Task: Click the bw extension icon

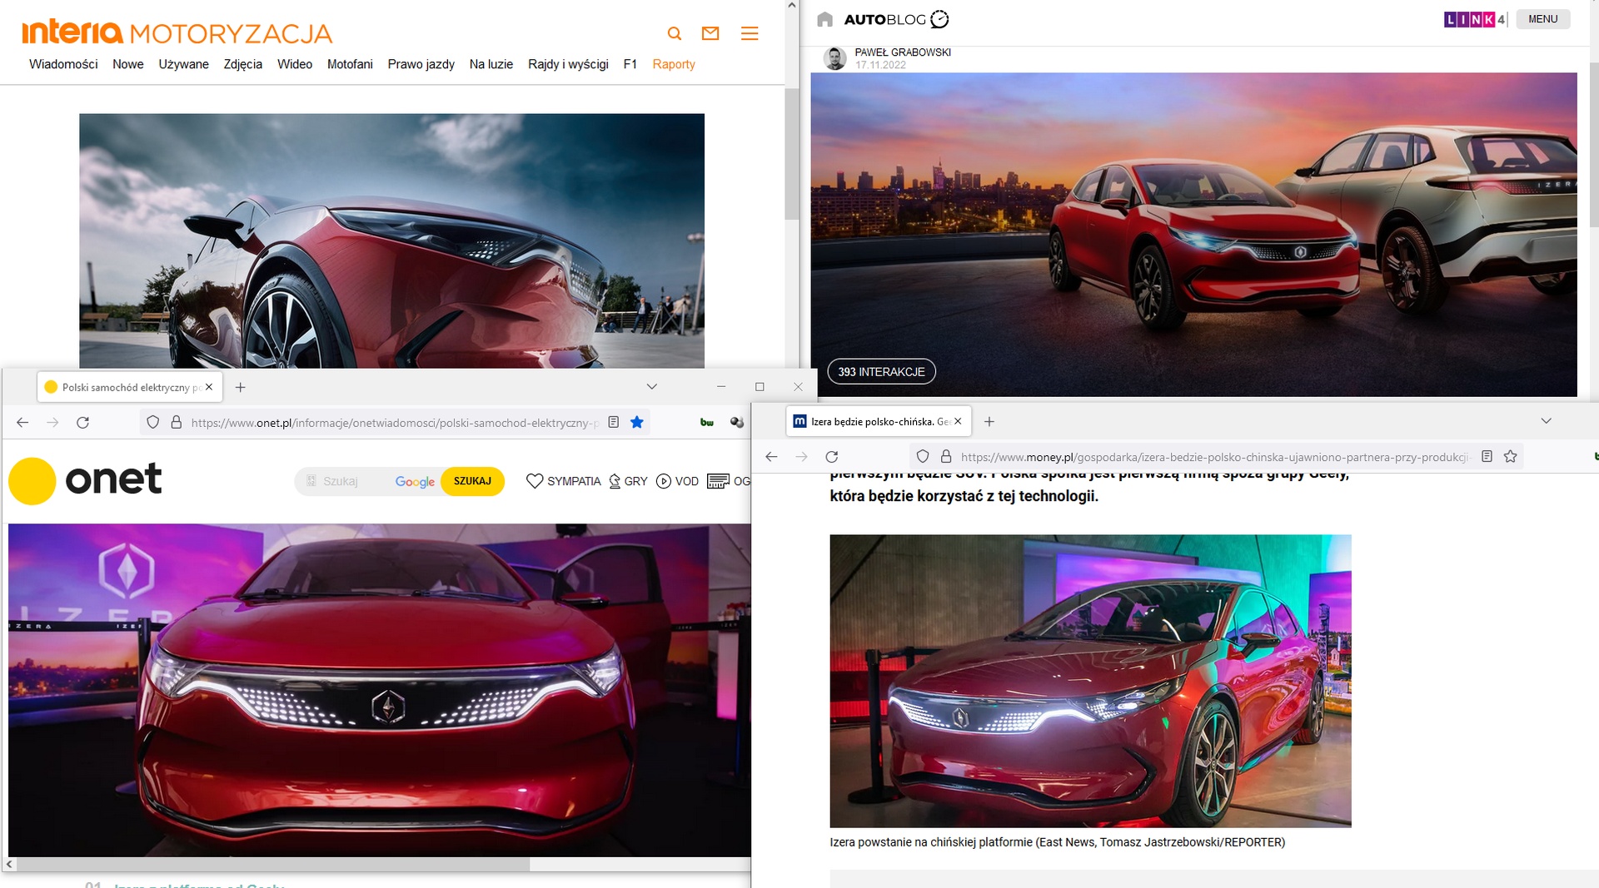Action: tap(707, 423)
